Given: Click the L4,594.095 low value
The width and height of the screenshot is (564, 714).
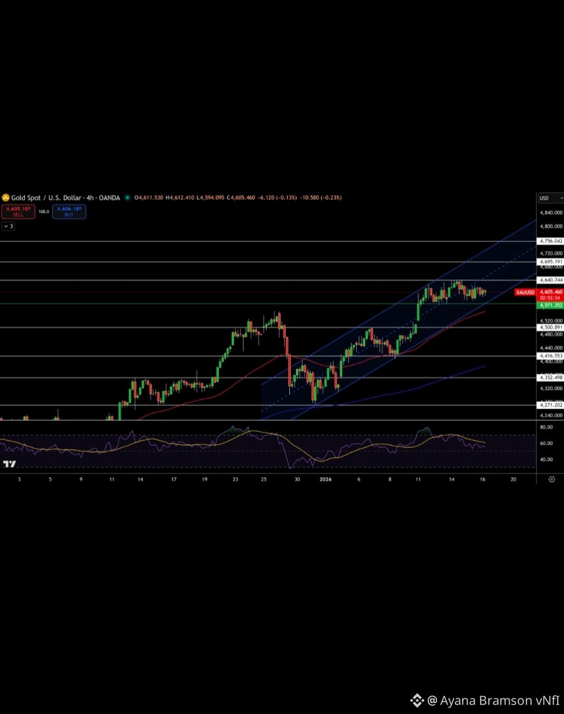Looking at the screenshot, I should point(210,198).
